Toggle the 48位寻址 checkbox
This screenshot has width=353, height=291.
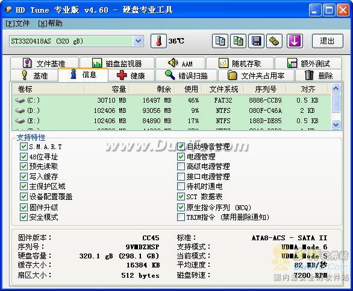click(x=23, y=156)
